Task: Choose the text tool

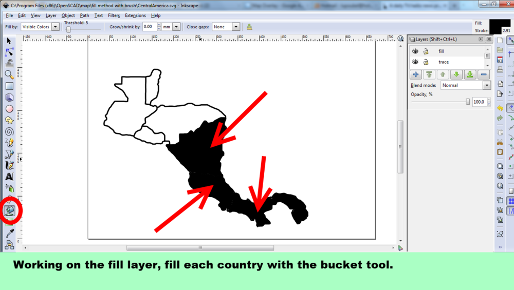Action: [x=9, y=177]
